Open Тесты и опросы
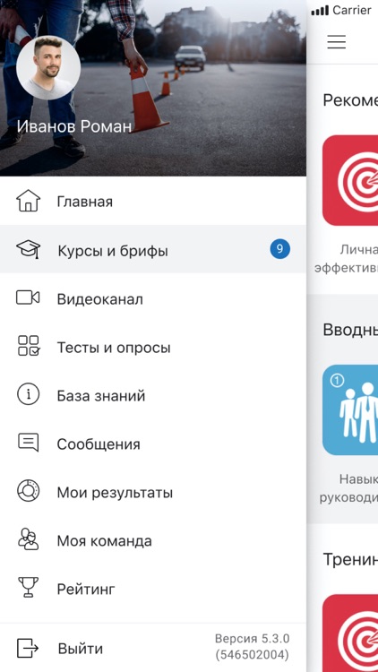The width and height of the screenshot is (378, 672). [153, 346]
